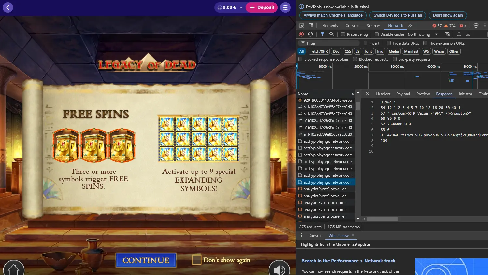Screen dimensions: 488x275
Task: Toggle the Invert filter checkbox
Action: point(366,43)
